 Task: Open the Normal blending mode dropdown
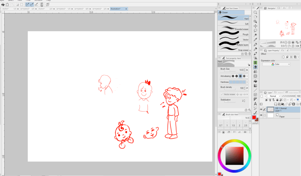point(274,96)
